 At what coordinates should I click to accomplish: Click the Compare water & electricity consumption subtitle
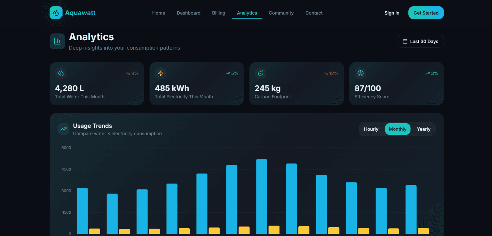click(x=117, y=134)
